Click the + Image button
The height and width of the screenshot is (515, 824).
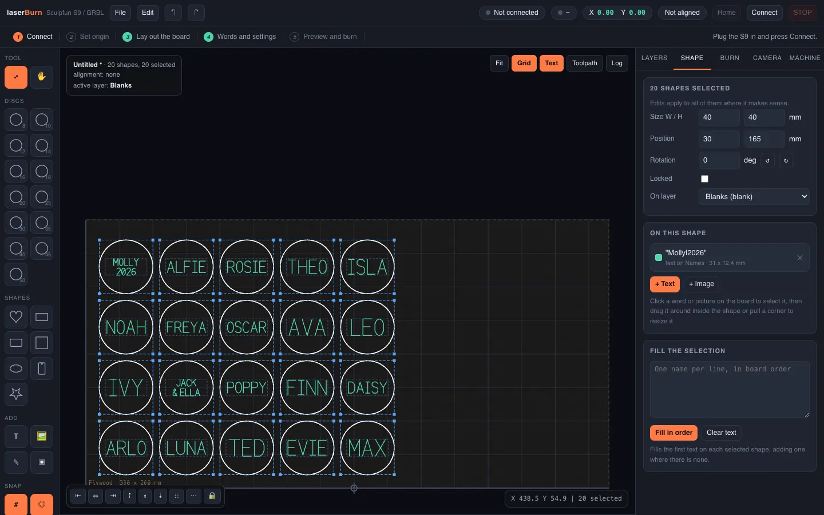coord(702,284)
